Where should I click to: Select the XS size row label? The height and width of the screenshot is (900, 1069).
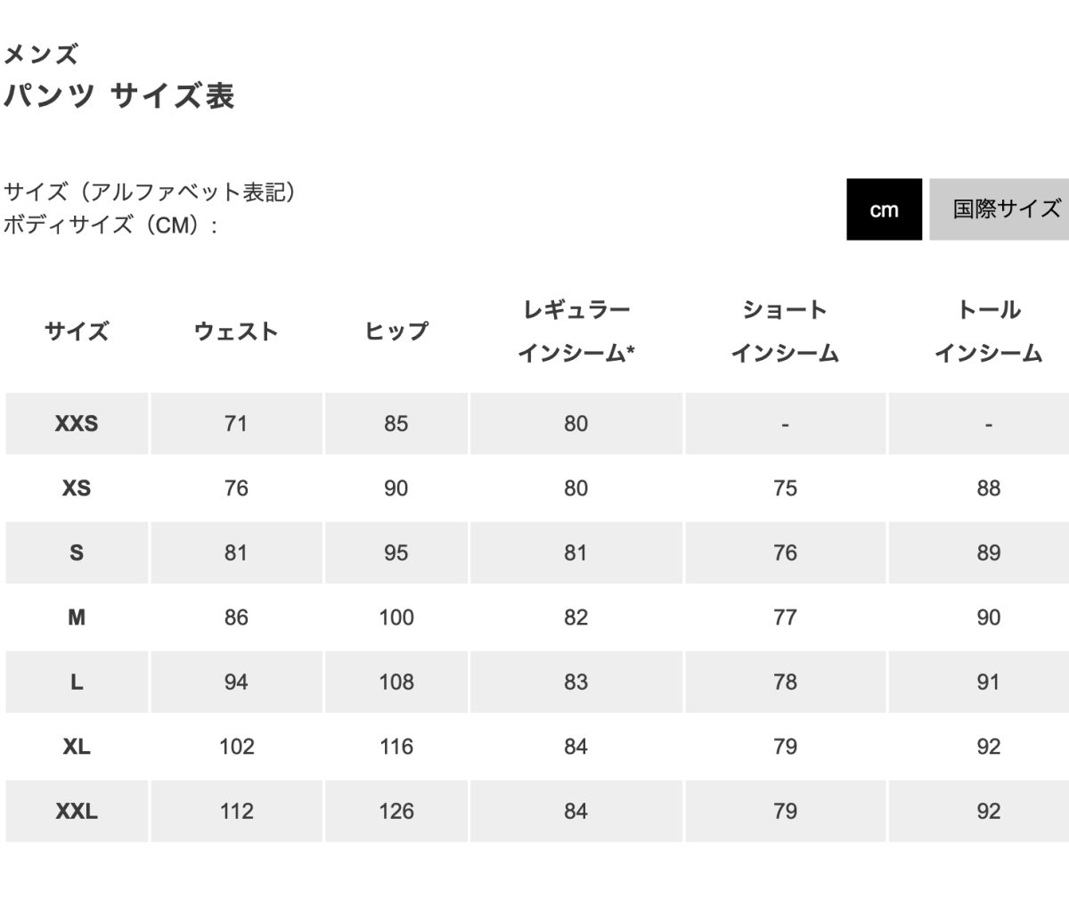click(77, 488)
